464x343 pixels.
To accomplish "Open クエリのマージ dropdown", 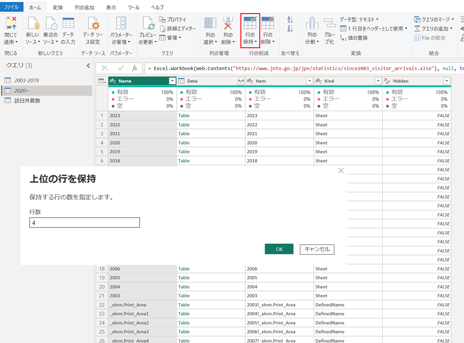I will [x=434, y=20].
